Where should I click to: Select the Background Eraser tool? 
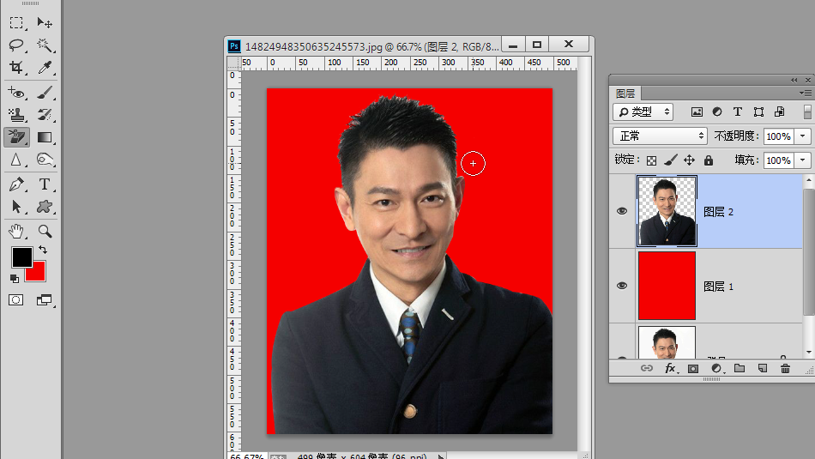(16, 137)
